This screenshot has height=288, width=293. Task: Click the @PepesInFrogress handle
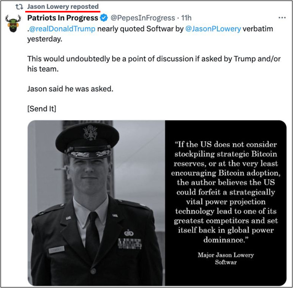click(143, 18)
